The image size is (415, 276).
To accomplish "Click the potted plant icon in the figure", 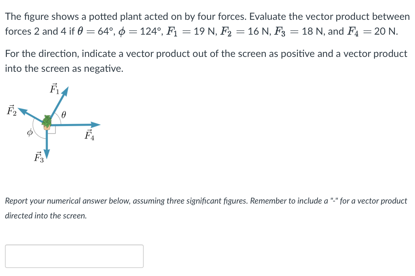I will coord(47,123).
